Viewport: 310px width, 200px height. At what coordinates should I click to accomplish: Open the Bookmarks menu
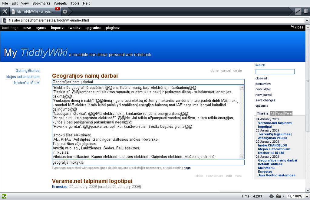tap(41, 3)
